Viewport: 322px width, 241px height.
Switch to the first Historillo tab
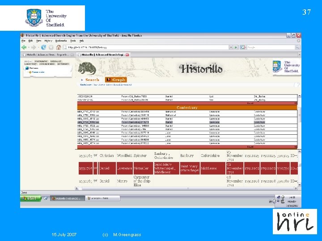coord(48,55)
